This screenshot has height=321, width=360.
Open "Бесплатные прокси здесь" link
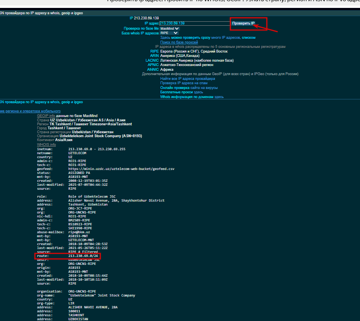pos(182,92)
